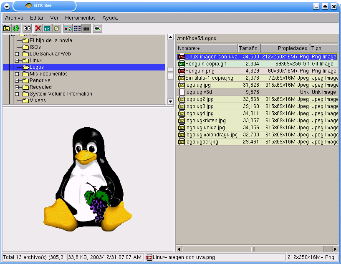Click the 34,580 size cell
Viewport: 341px width, 264px height.
251,57
